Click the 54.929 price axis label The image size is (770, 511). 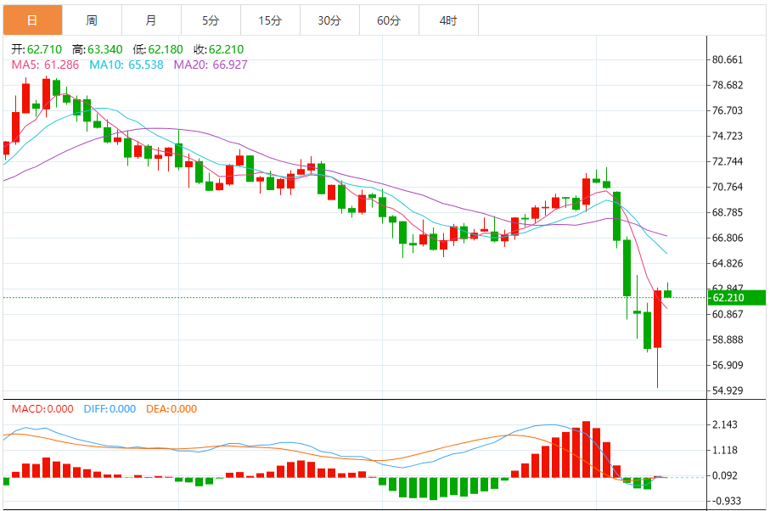(728, 390)
